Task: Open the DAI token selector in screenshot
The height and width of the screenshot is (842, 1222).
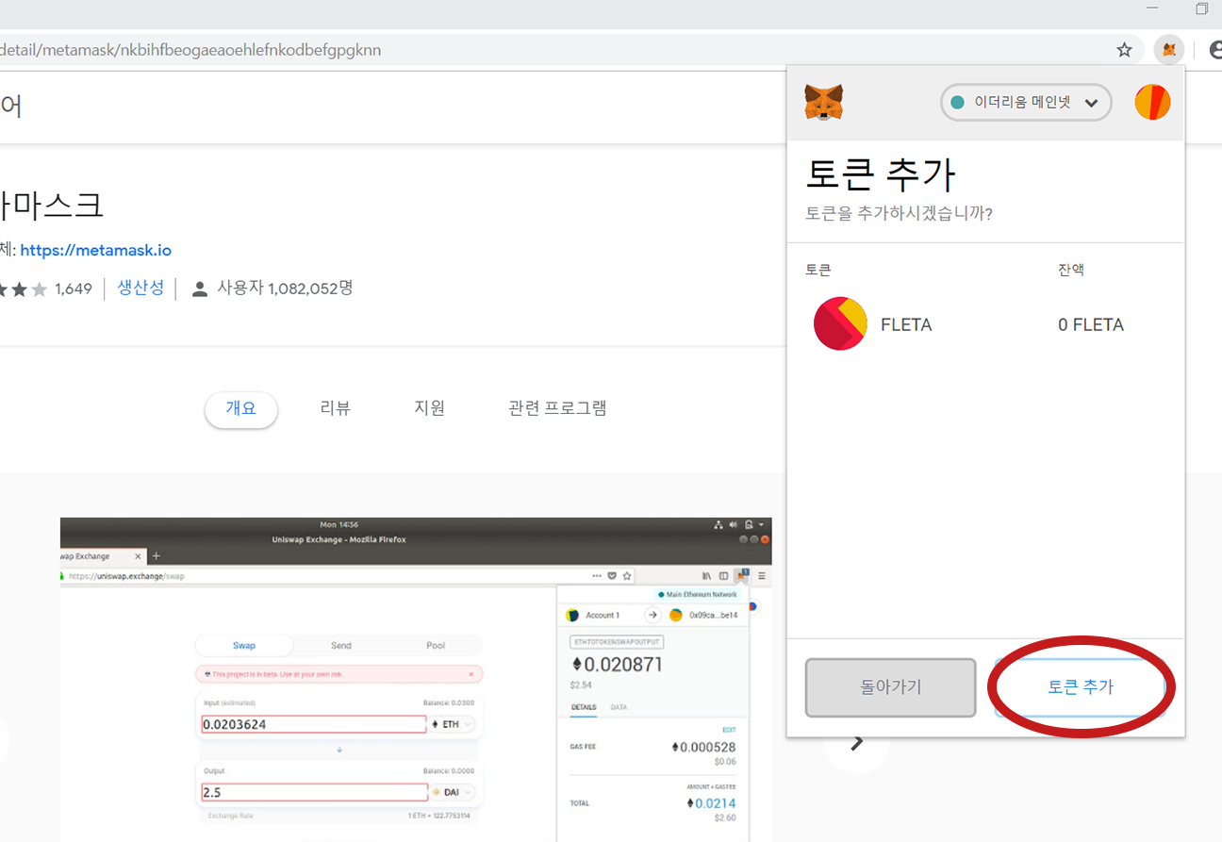Action: click(451, 793)
